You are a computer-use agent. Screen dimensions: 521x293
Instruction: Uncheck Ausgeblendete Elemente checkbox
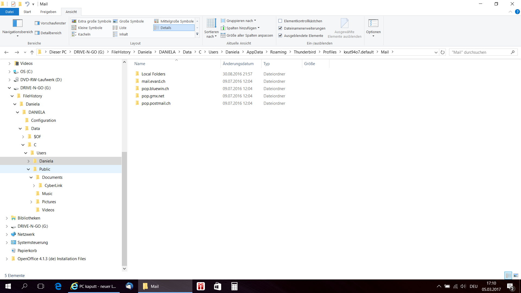(x=280, y=36)
